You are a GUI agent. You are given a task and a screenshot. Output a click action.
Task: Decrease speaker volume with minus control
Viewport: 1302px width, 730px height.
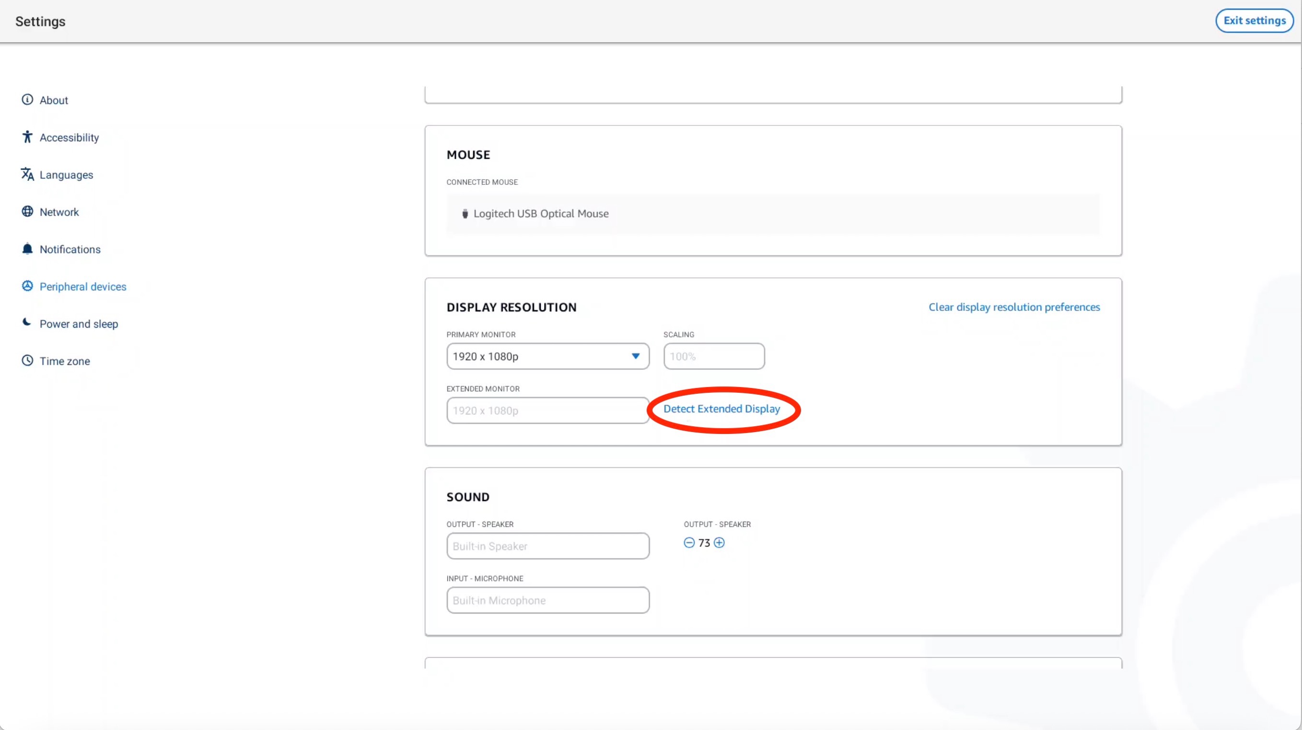point(689,543)
